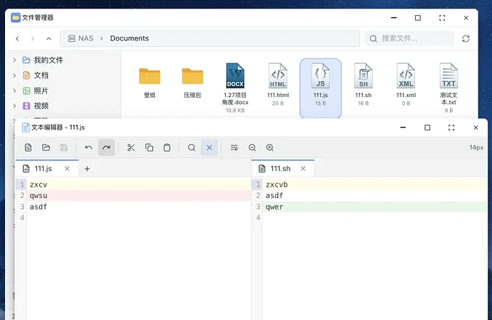Click the copy icon in editor toolbar
Image resolution: width=492 pixels, height=320 pixels.
point(149,148)
